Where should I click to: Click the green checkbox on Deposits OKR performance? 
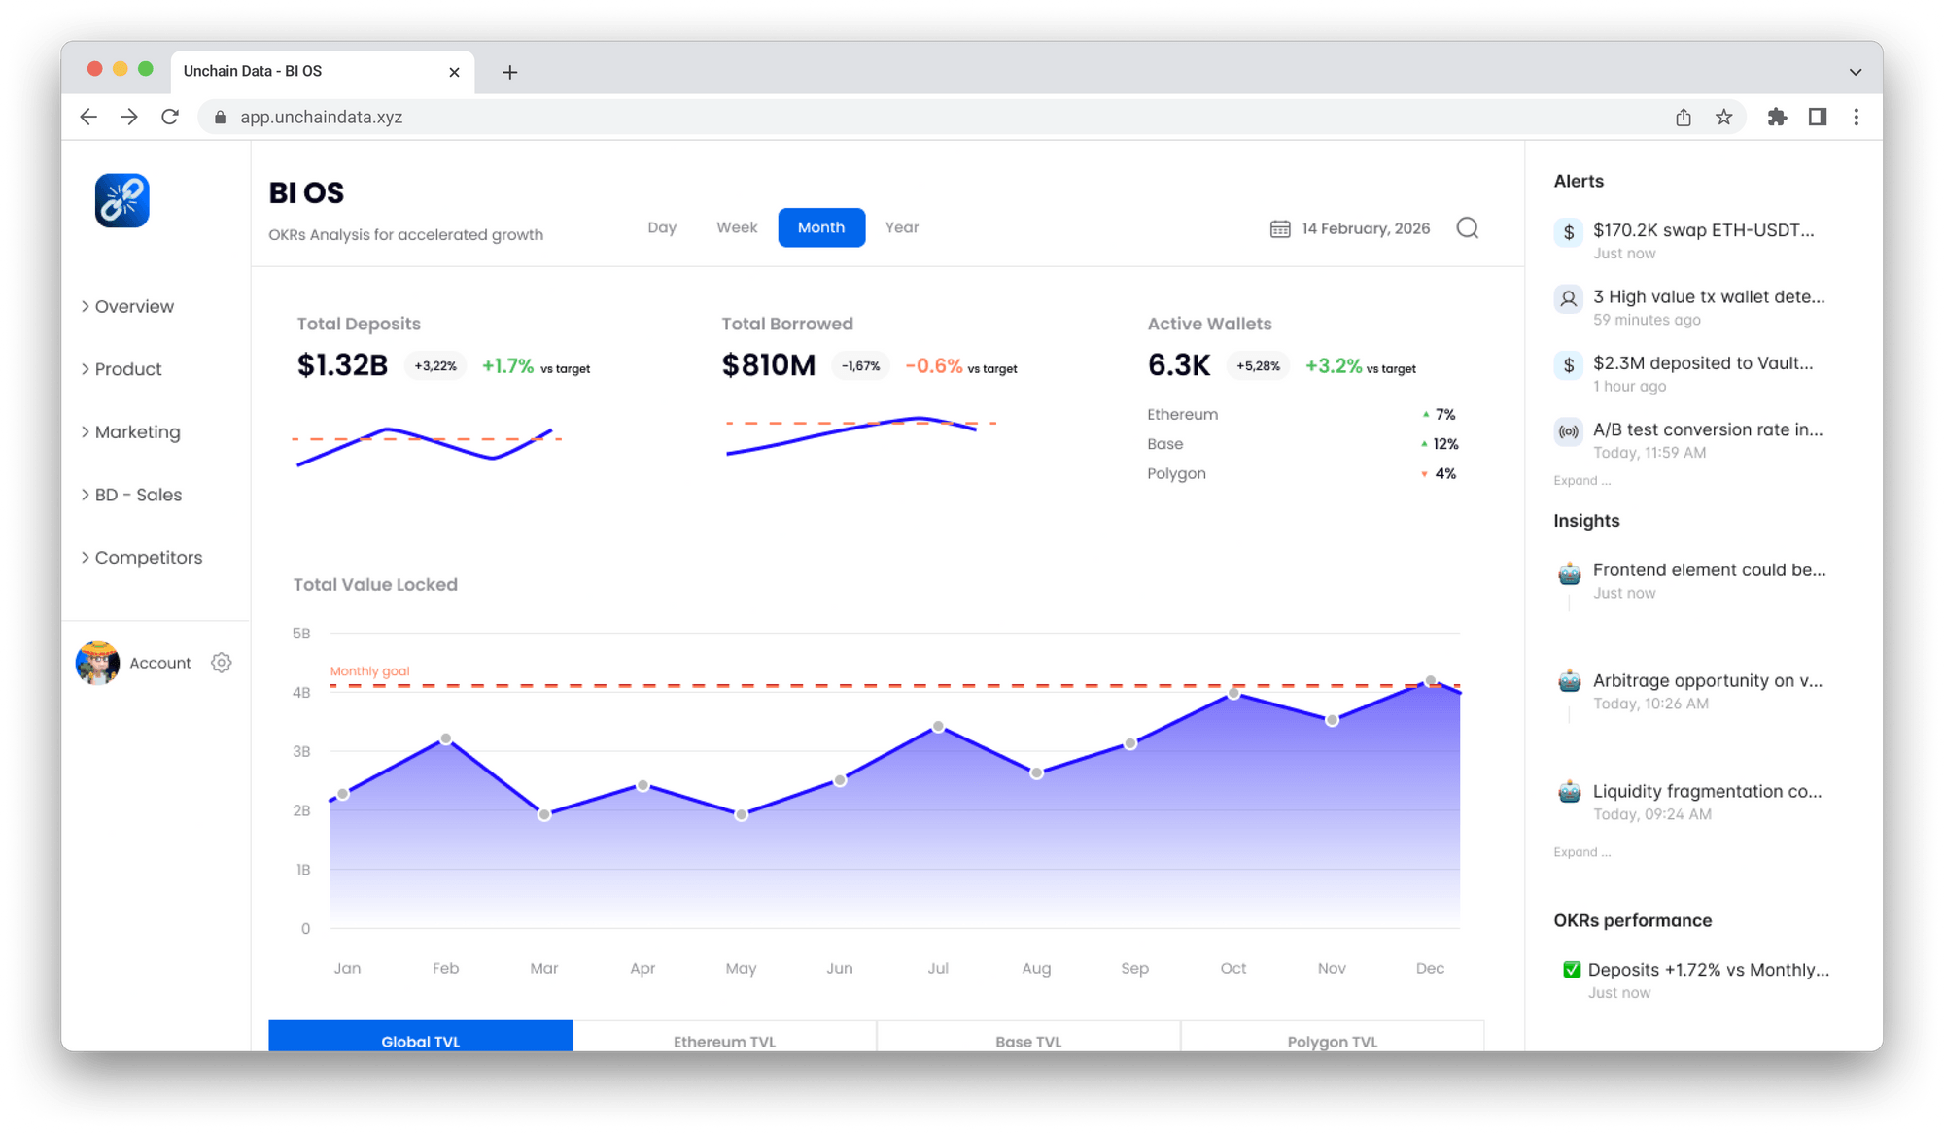coord(1571,969)
